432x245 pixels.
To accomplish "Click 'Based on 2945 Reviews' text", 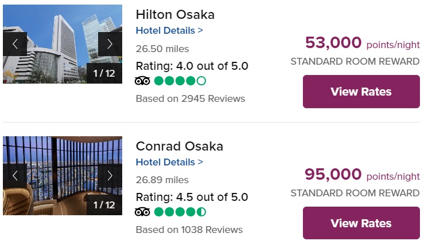I will click(x=190, y=98).
